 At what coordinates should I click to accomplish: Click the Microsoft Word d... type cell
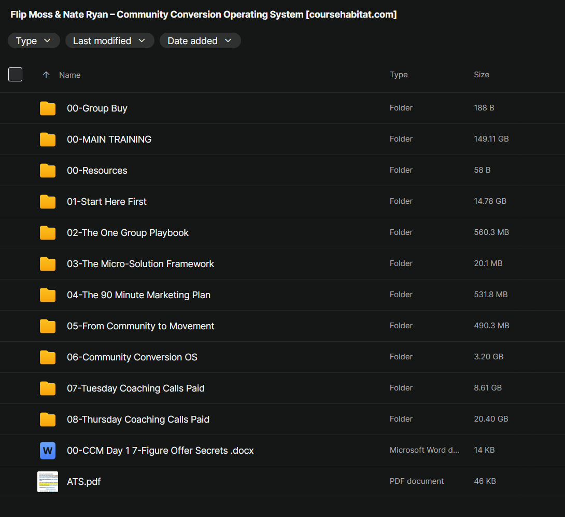coord(424,450)
